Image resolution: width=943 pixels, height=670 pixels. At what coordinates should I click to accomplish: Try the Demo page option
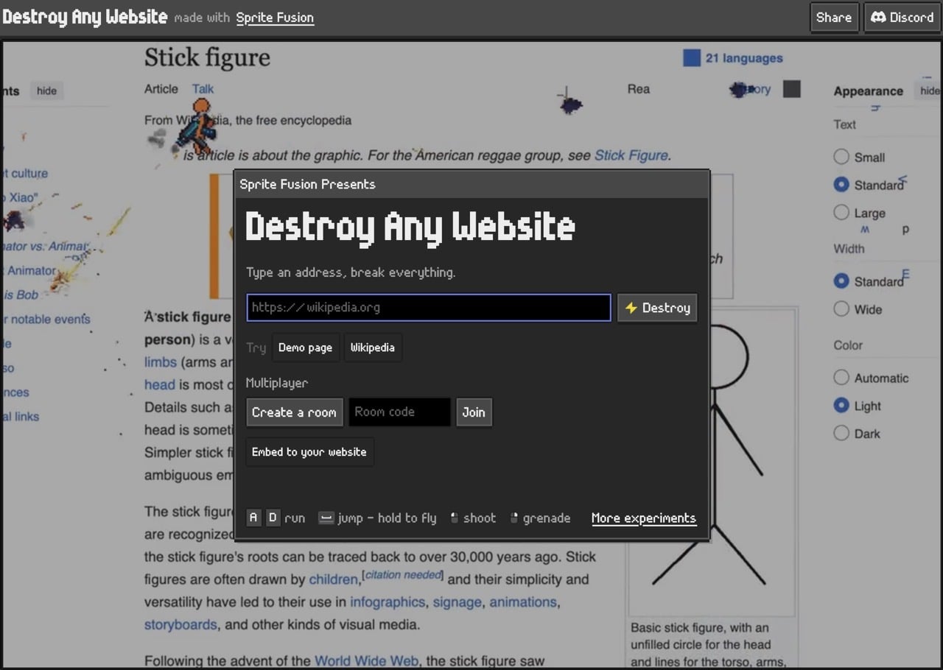point(305,348)
